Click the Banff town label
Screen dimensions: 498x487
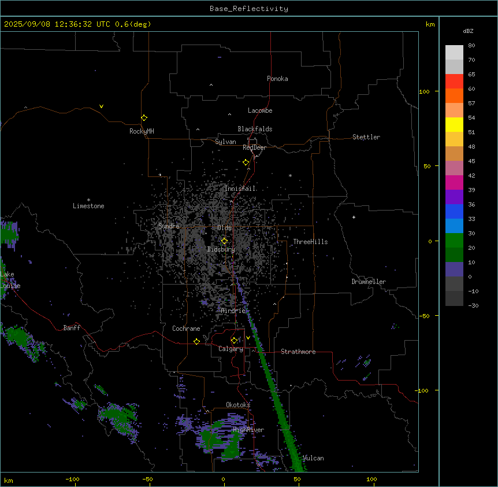coord(72,328)
